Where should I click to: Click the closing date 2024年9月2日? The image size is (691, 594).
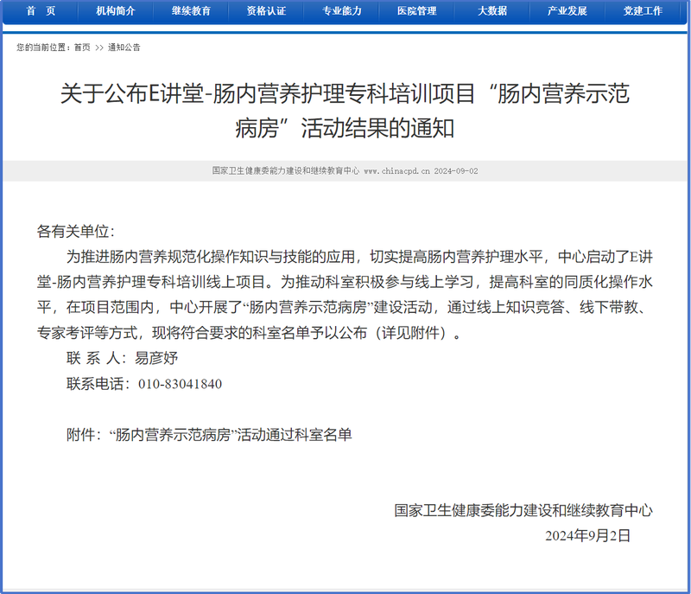point(588,535)
